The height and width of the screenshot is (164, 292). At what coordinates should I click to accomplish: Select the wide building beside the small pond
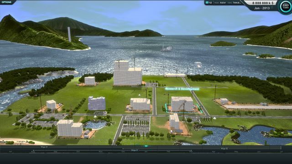pyautogui.click(x=70, y=128)
